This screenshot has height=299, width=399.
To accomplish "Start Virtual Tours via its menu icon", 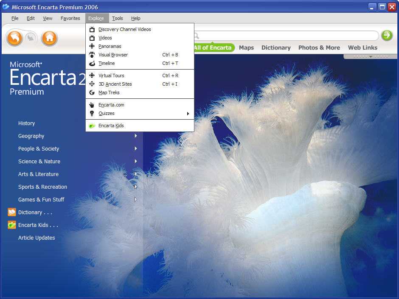I will point(92,75).
